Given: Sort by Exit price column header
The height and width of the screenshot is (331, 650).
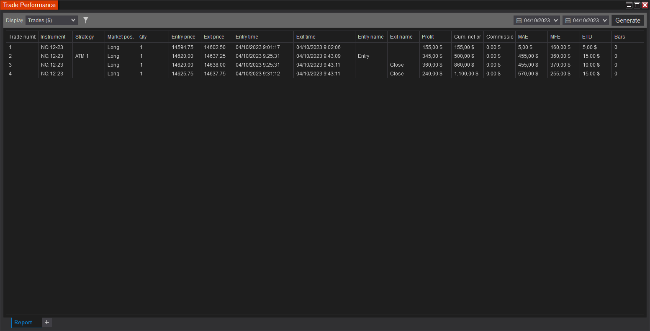Looking at the screenshot, I should tap(217, 37).
